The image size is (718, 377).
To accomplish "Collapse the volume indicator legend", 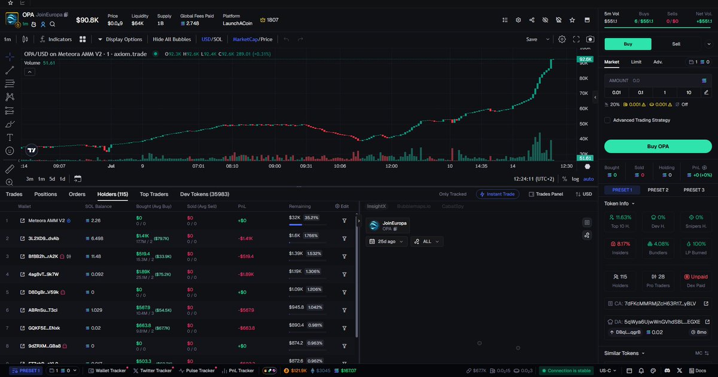I will click(x=29, y=71).
